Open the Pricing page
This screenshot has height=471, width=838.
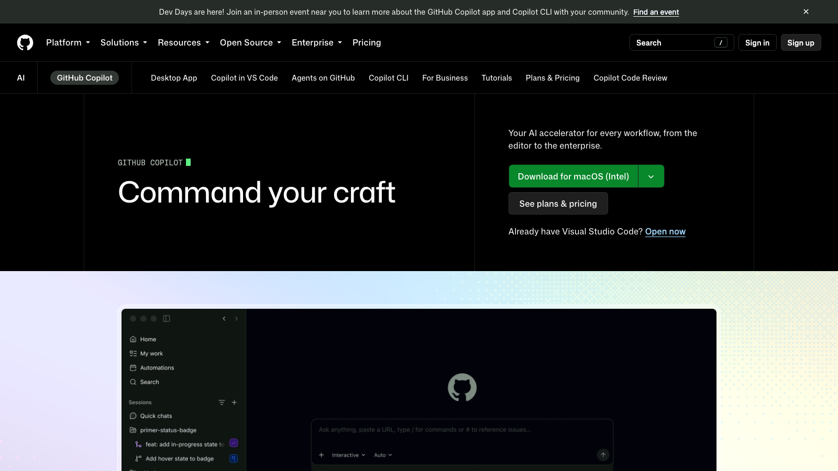point(367,42)
